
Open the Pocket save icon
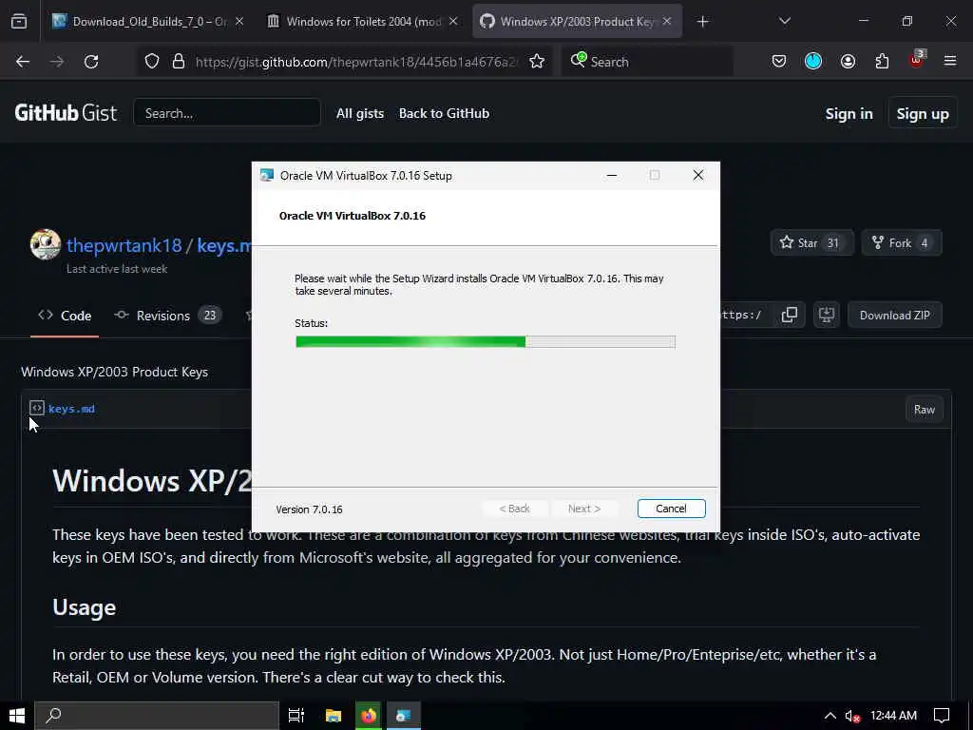click(x=779, y=62)
